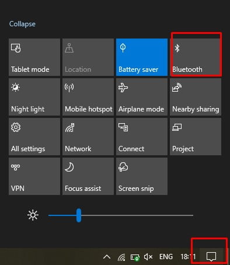The height and width of the screenshot is (265, 230).
Task: Click the Collapse link
Action: click(22, 24)
